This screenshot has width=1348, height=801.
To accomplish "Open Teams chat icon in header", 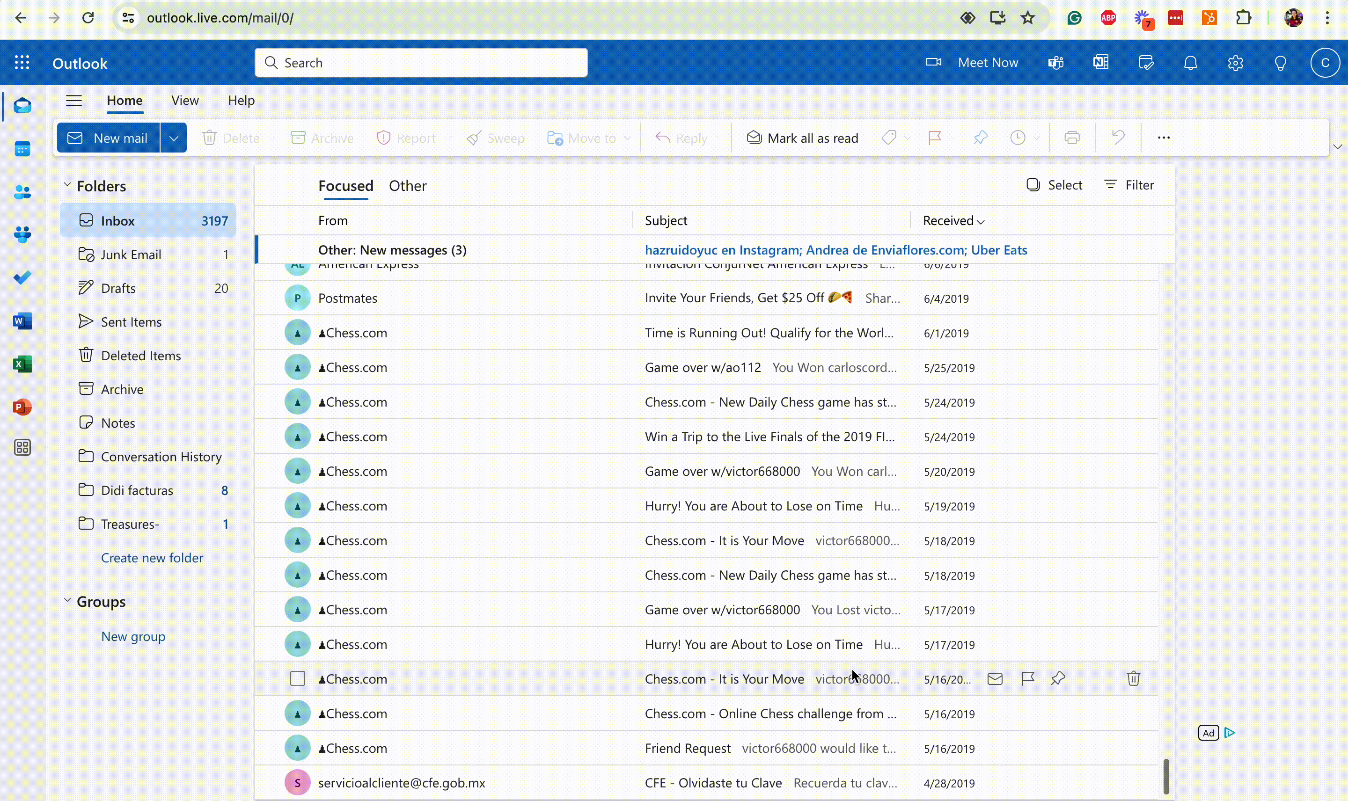I will pyautogui.click(x=1056, y=63).
